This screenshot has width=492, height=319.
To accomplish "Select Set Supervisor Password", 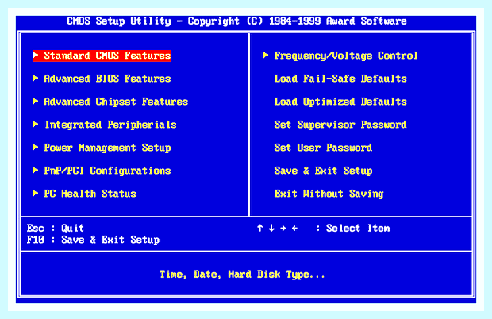I will [340, 125].
